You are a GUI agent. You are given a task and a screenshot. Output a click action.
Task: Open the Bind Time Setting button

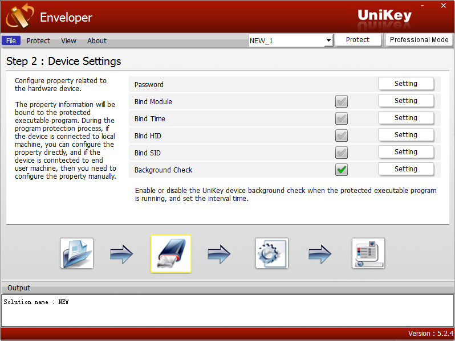point(405,118)
